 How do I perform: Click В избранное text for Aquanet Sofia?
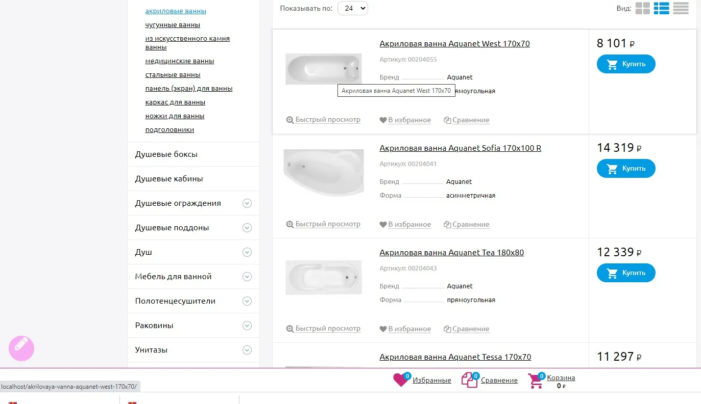tap(409, 225)
